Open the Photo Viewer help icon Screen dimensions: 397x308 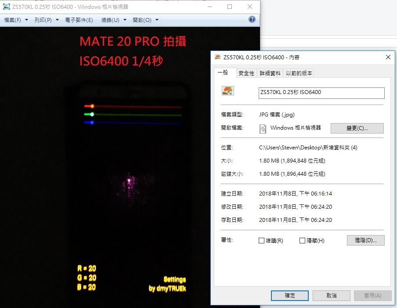point(252,19)
